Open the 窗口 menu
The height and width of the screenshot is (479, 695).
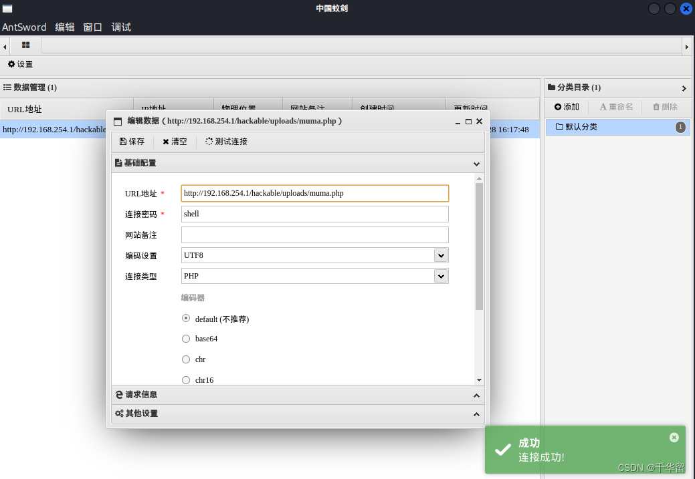(x=92, y=27)
